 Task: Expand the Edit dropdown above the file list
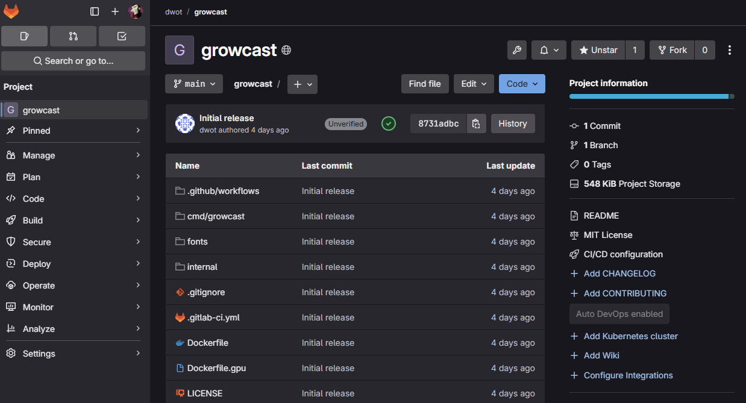pyautogui.click(x=474, y=84)
